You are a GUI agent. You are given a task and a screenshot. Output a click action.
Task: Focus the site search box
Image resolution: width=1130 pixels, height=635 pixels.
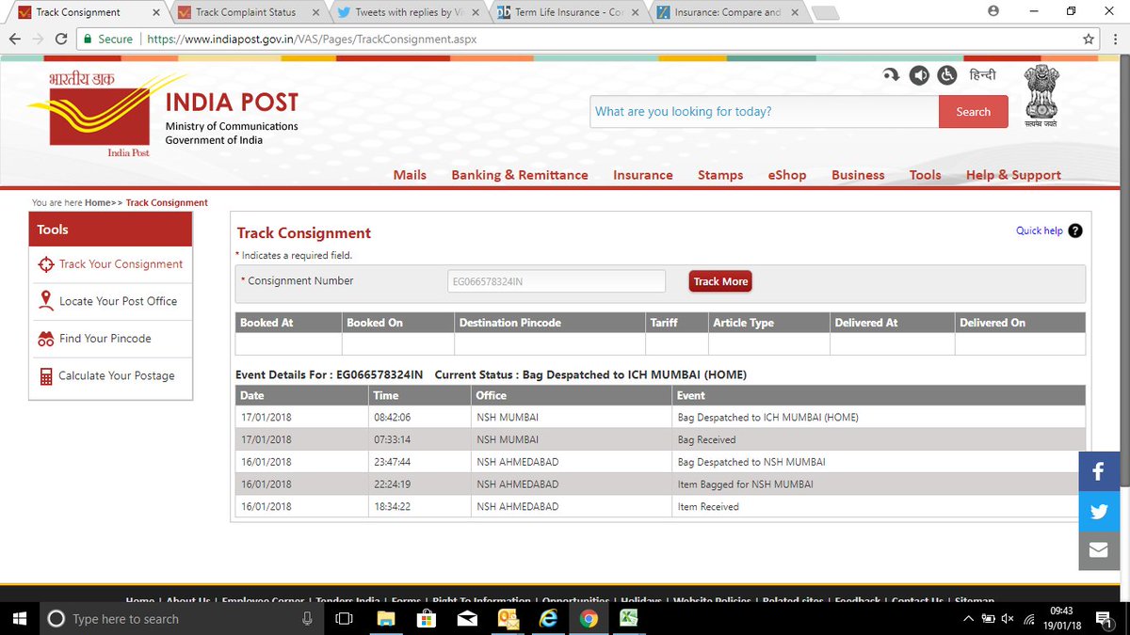[765, 112]
